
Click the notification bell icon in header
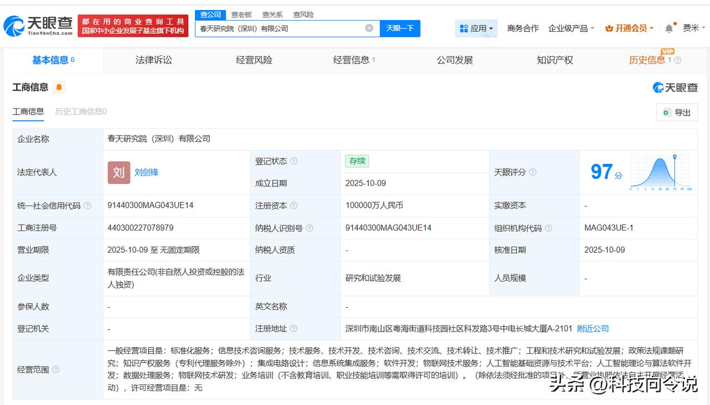(669, 28)
